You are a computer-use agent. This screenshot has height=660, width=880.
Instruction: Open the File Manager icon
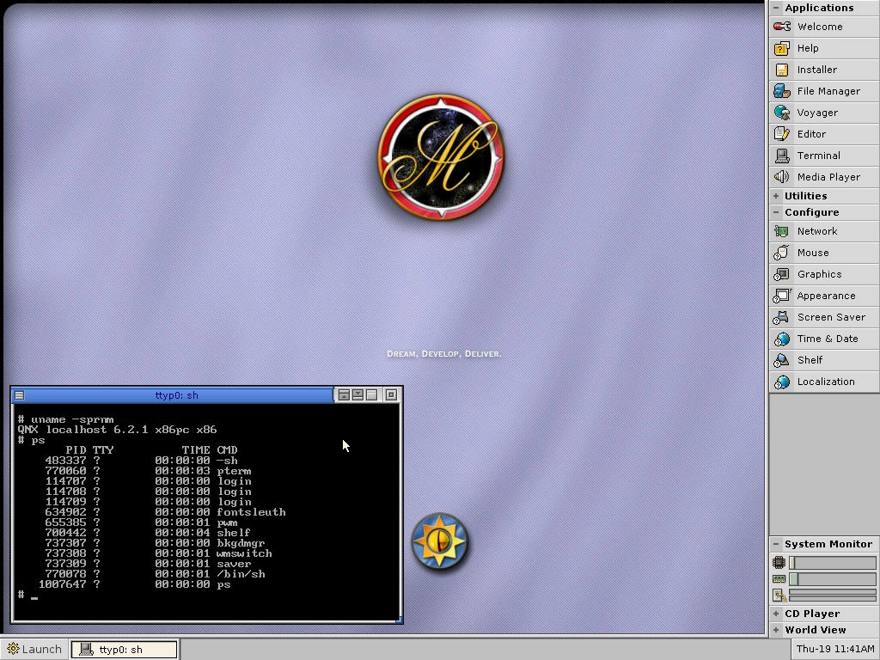pyautogui.click(x=782, y=91)
